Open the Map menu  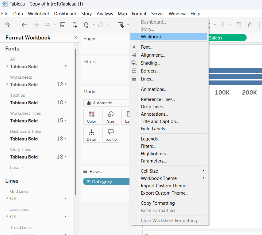[x=122, y=14]
